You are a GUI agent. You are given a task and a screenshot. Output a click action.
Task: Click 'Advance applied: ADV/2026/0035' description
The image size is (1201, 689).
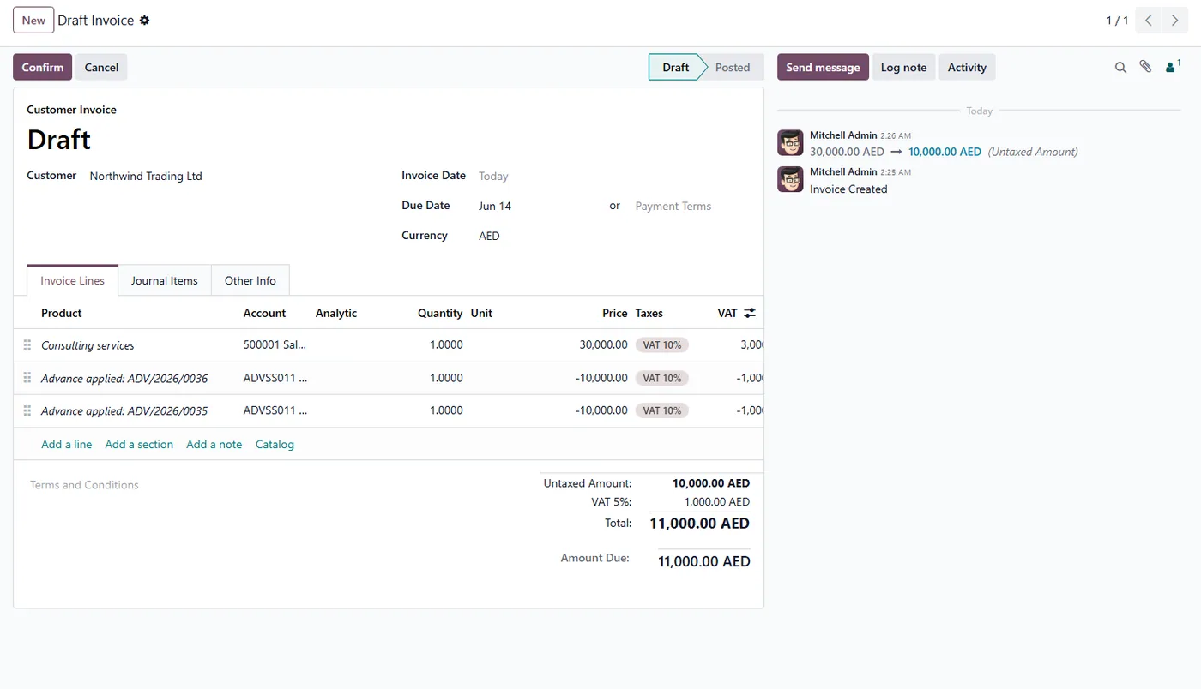coord(124,410)
